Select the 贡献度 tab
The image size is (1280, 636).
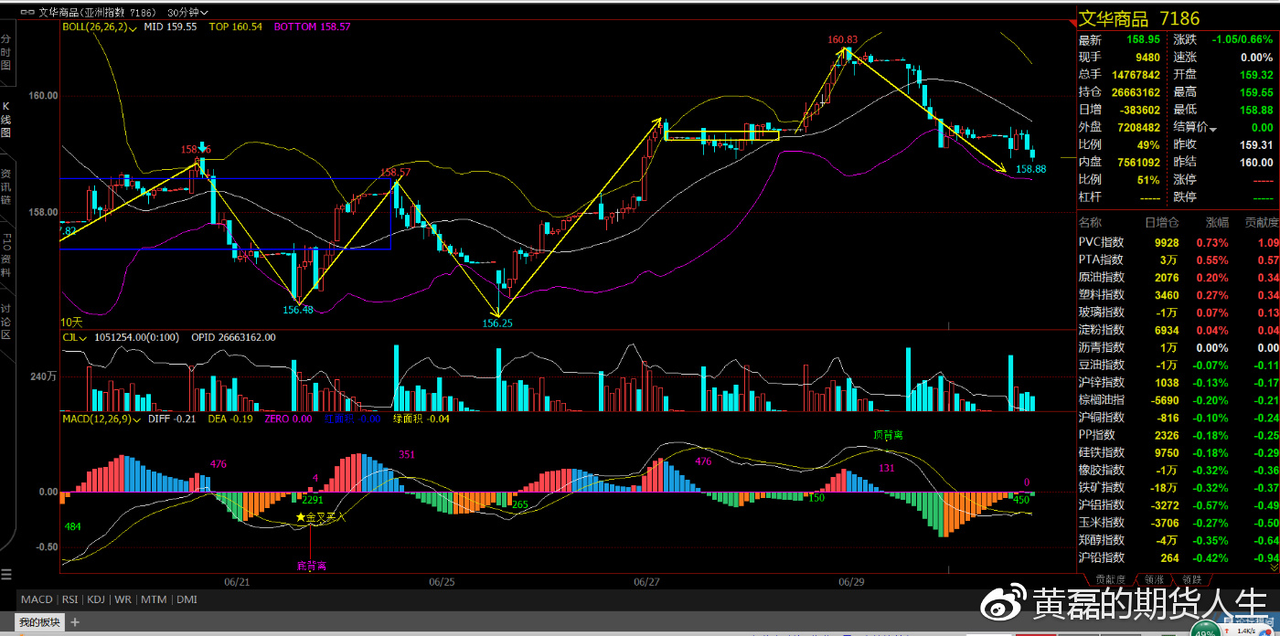click(1110, 580)
